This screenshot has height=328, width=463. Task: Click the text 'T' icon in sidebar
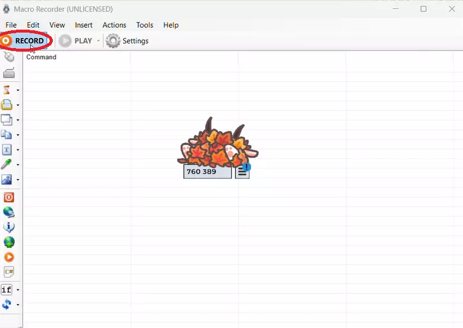7,149
